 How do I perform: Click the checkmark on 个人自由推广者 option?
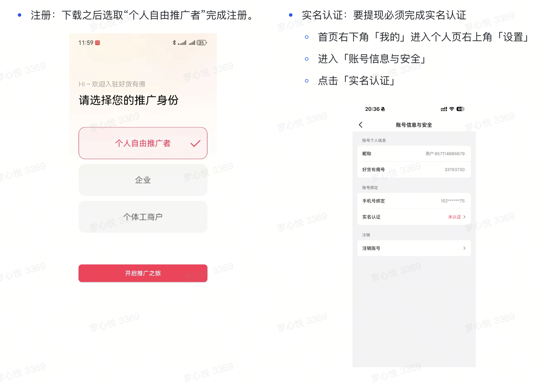pyautogui.click(x=195, y=144)
